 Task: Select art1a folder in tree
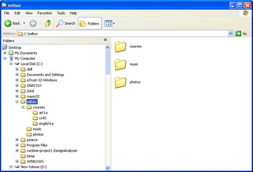[43, 113]
